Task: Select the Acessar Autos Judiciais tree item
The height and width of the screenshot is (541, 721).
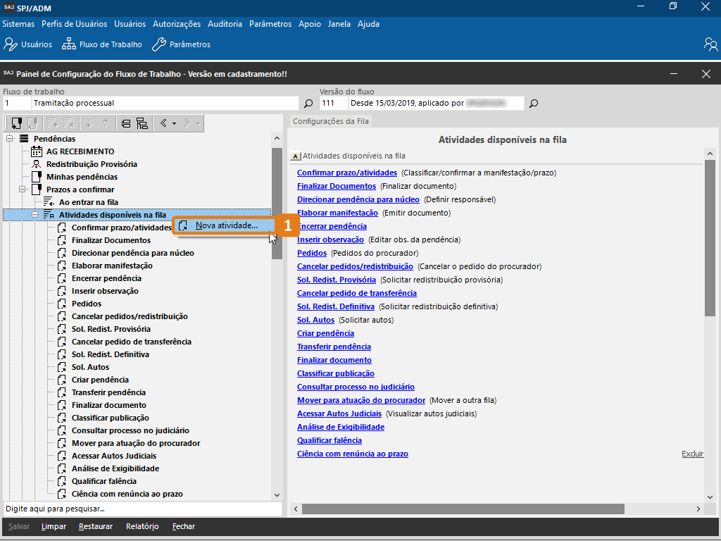Action: click(113, 456)
